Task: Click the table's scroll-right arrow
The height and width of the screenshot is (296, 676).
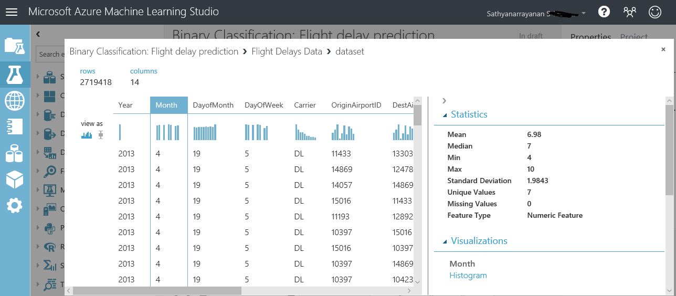Action: click(409, 290)
